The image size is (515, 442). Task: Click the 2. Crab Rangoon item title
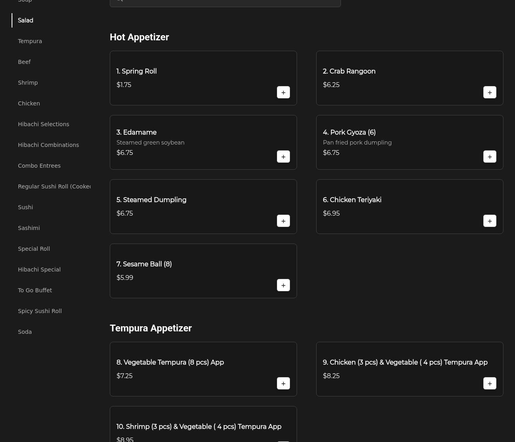[x=349, y=71]
